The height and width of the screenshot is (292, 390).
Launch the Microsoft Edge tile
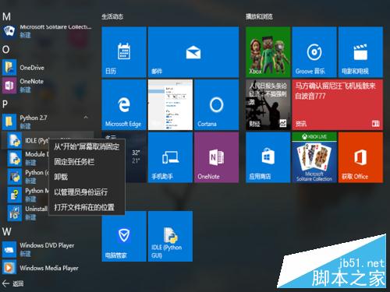point(124,104)
